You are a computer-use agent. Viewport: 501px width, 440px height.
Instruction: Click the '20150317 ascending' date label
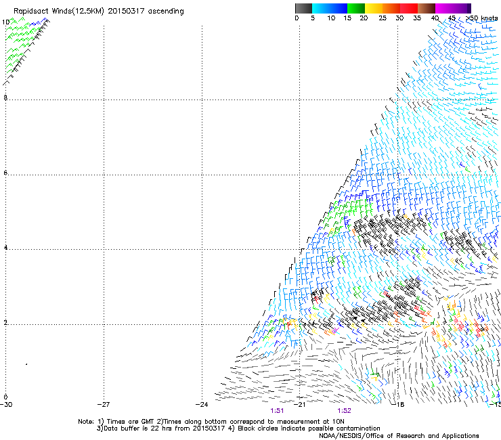tap(146, 12)
